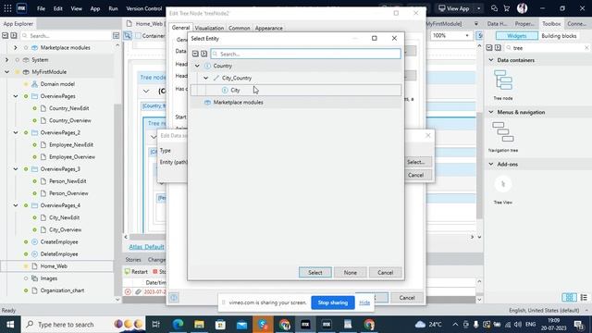Collapse the City_Country association node
The image size is (592, 333).
(x=205, y=78)
